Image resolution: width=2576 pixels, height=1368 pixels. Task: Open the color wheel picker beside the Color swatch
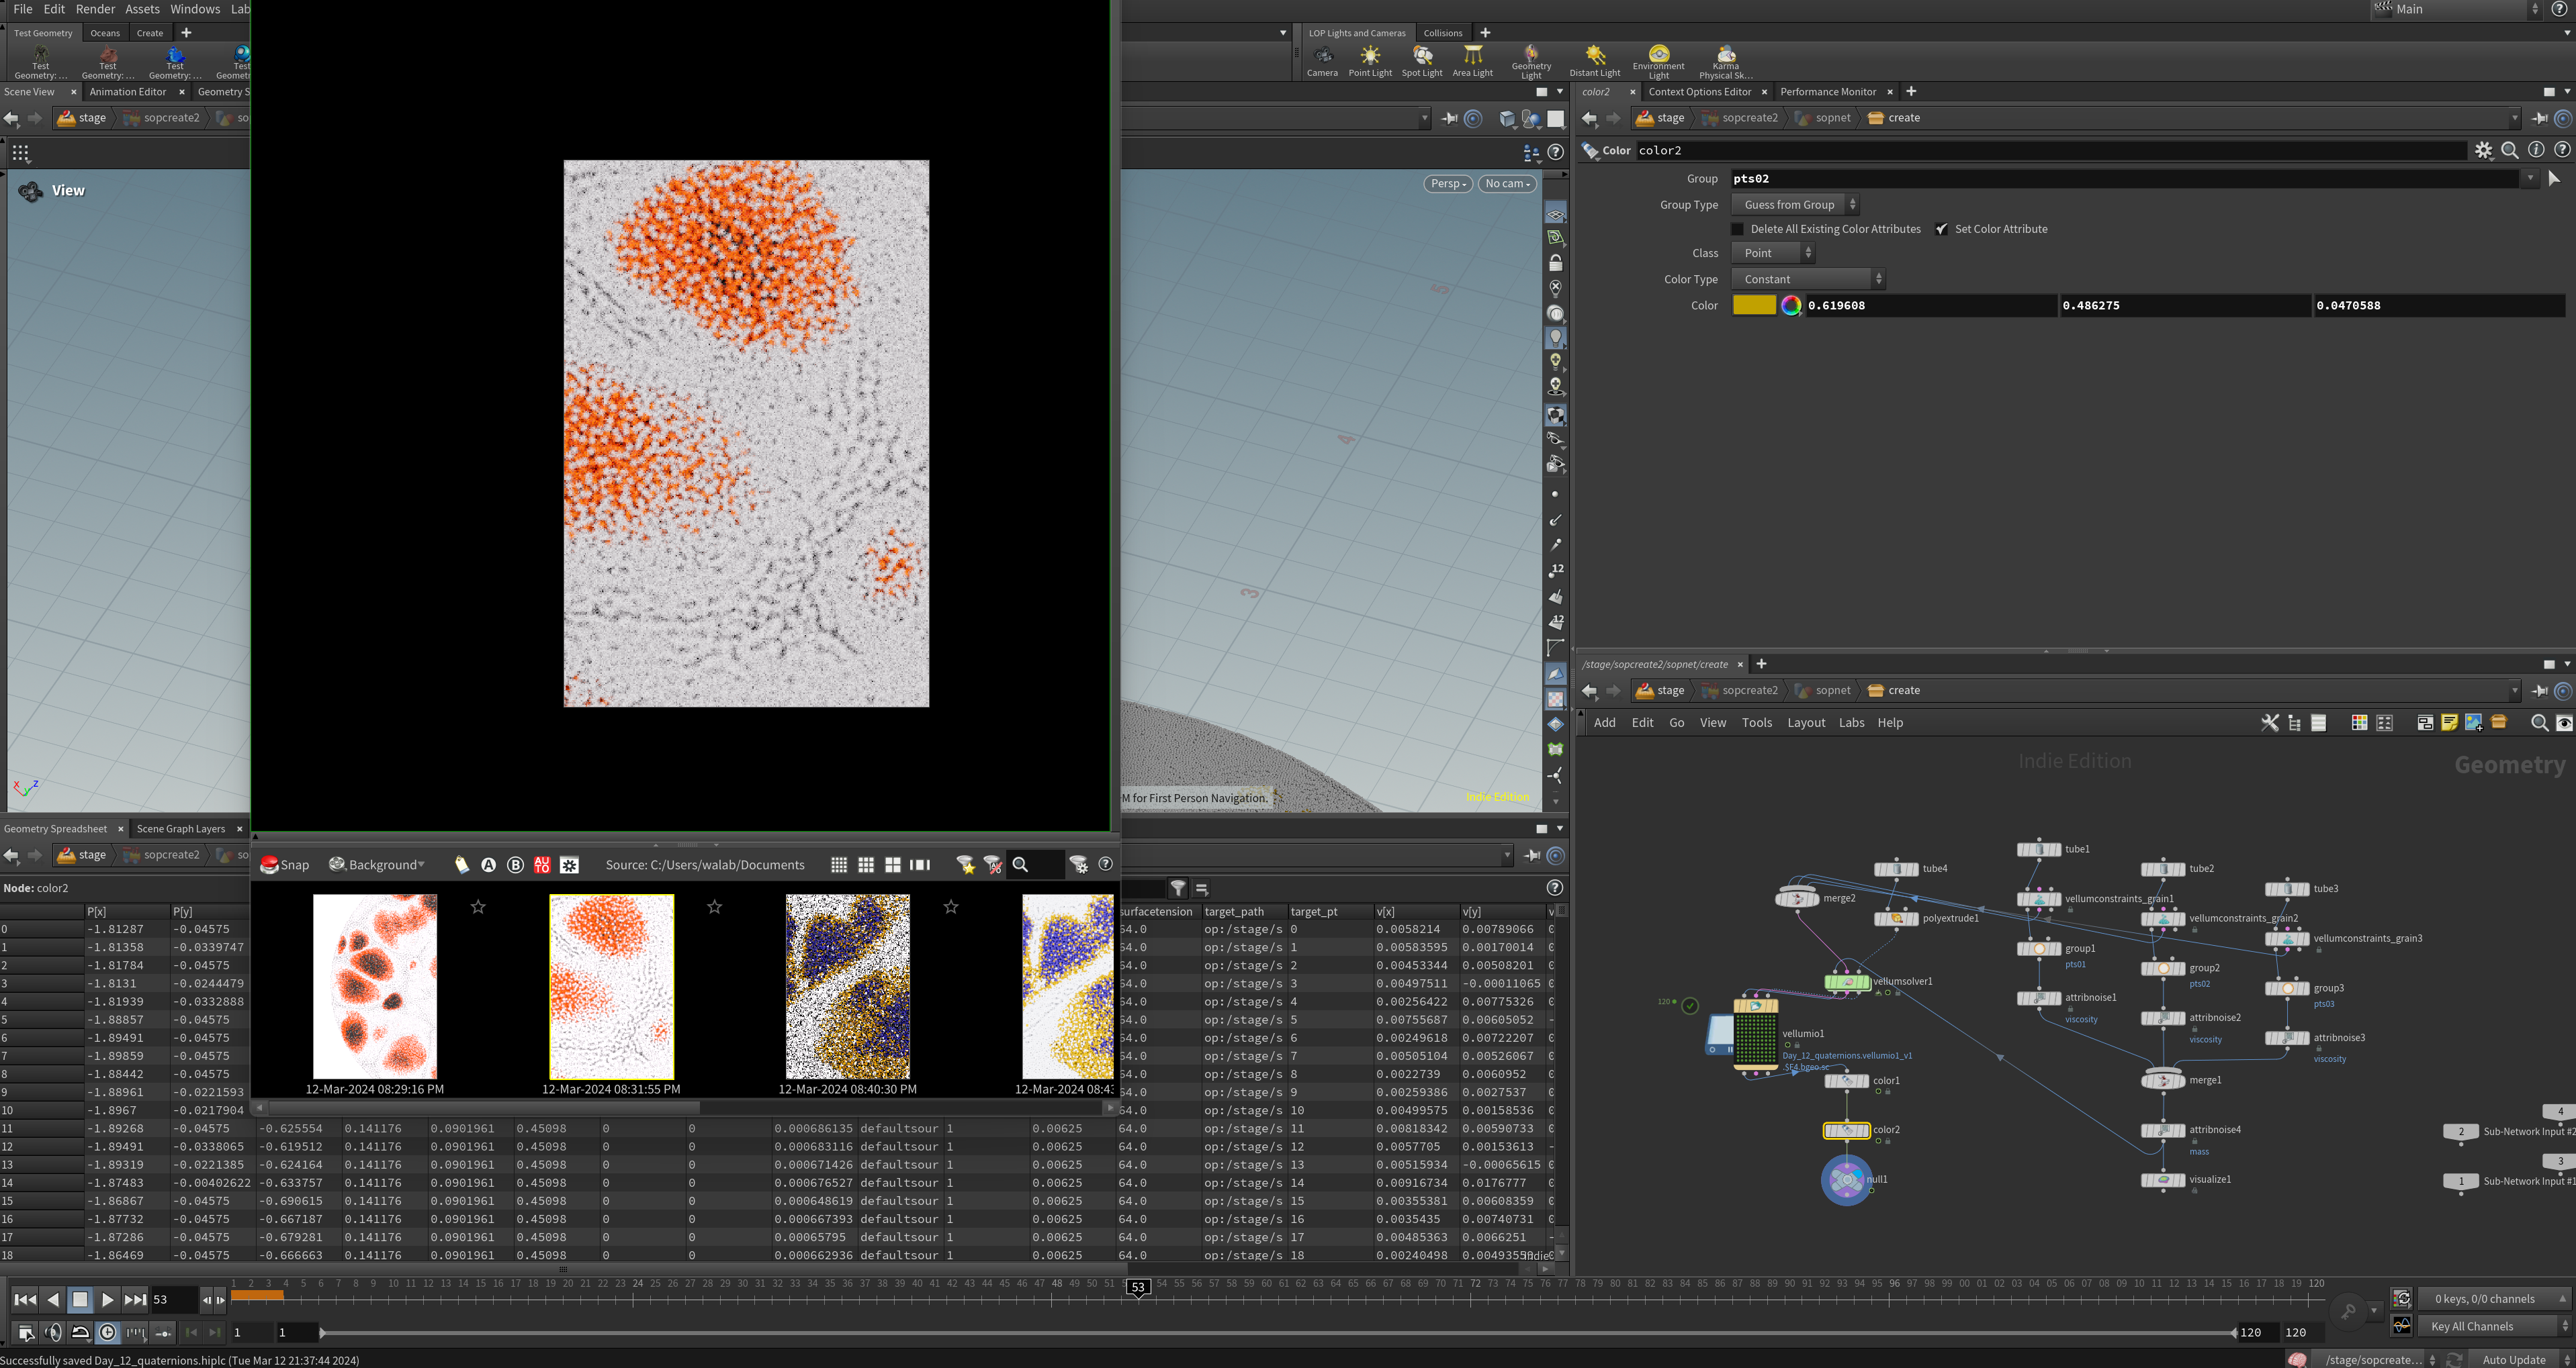(1791, 306)
